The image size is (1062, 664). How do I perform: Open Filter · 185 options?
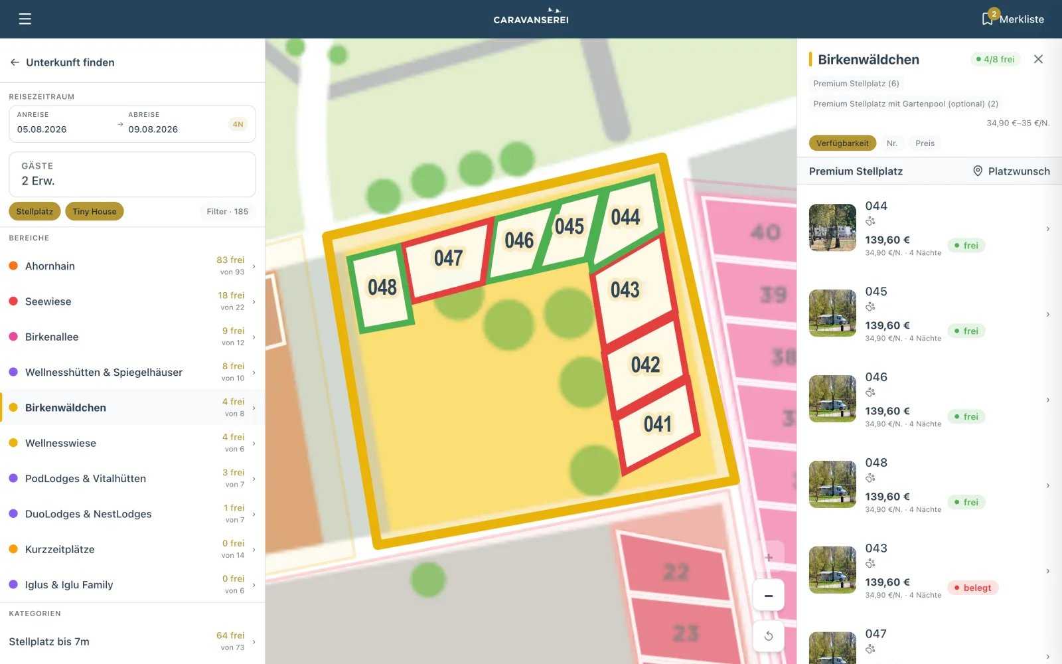click(227, 211)
